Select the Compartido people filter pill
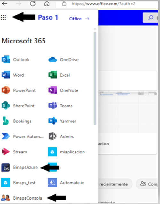 148,184
